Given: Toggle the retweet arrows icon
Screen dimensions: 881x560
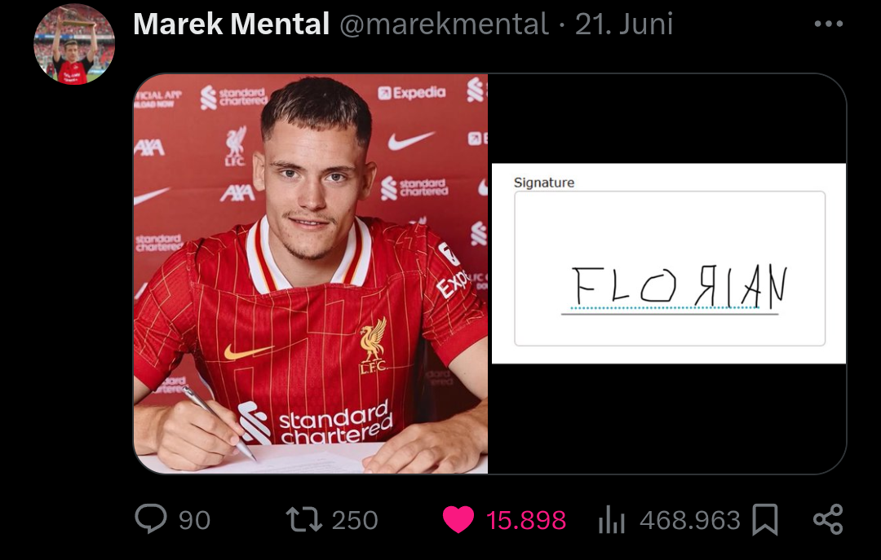Looking at the screenshot, I should point(303,519).
